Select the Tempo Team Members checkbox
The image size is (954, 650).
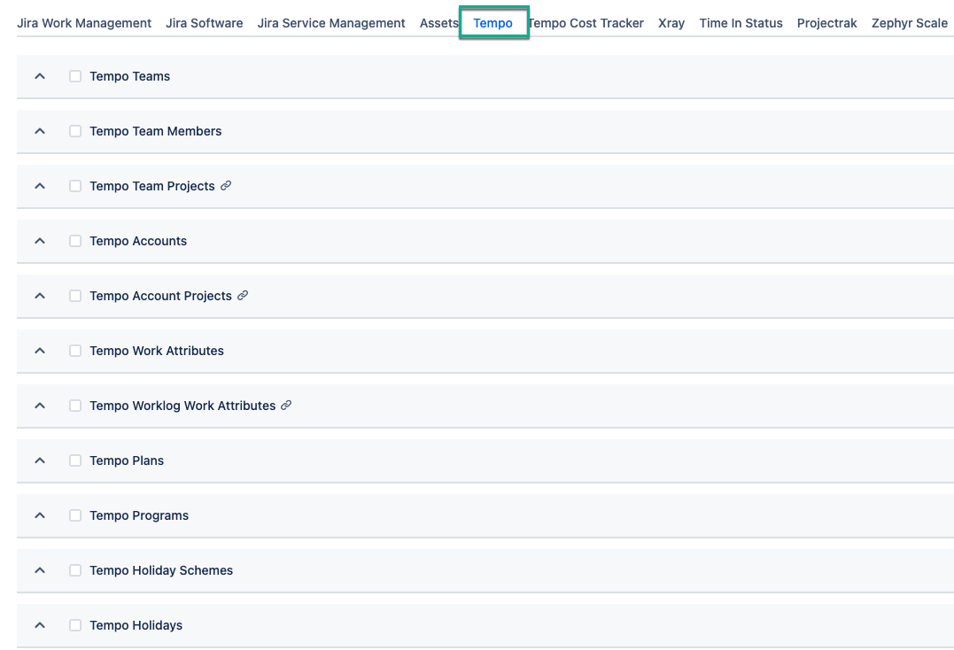[75, 131]
